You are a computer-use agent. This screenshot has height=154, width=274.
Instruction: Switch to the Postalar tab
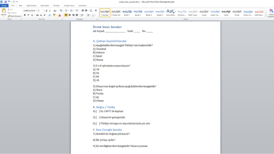56,5
